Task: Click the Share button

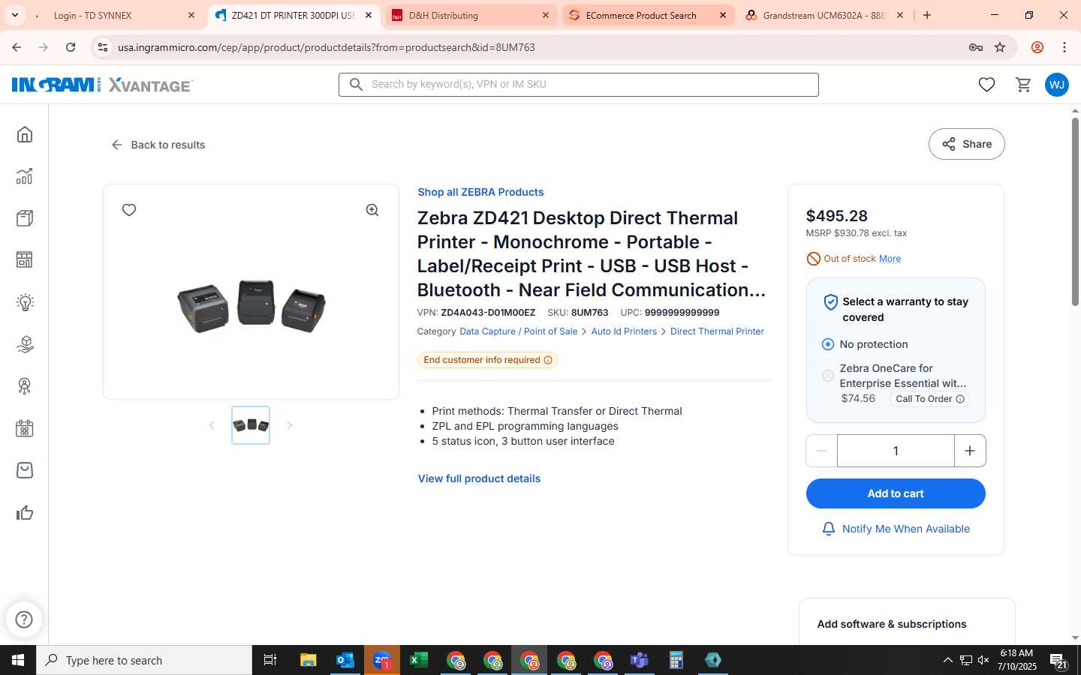Action: (x=967, y=144)
